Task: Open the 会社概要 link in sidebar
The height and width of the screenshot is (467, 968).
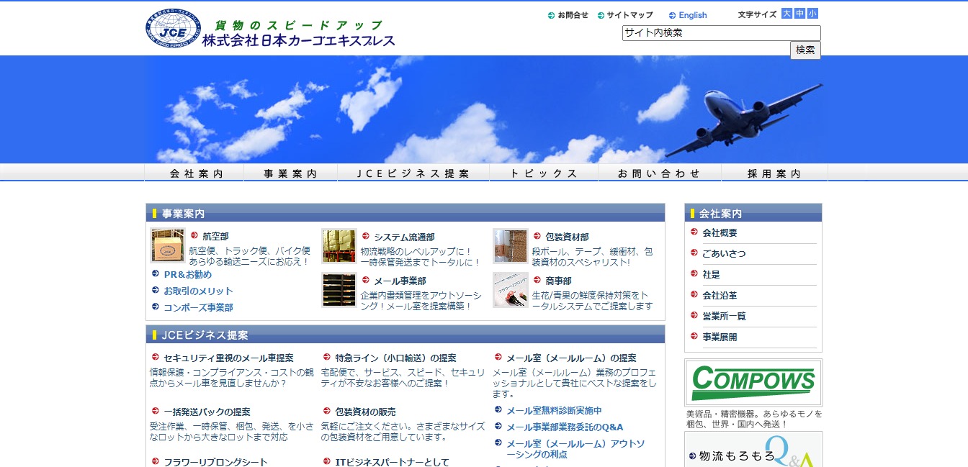Action: coord(720,232)
